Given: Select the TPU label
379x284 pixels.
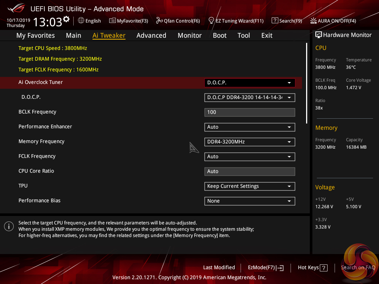Looking at the screenshot, I should click(23, 186).
